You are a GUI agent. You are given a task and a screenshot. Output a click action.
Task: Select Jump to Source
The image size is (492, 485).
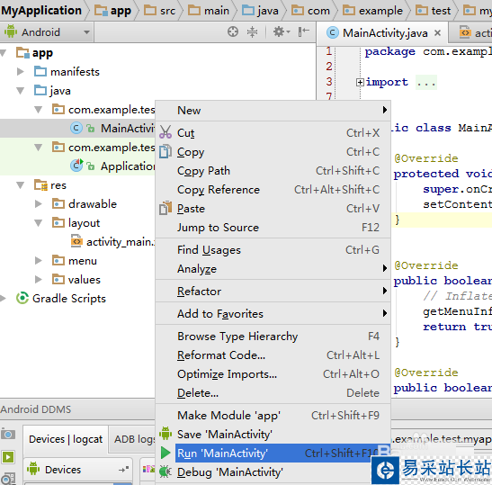(273, 227)
